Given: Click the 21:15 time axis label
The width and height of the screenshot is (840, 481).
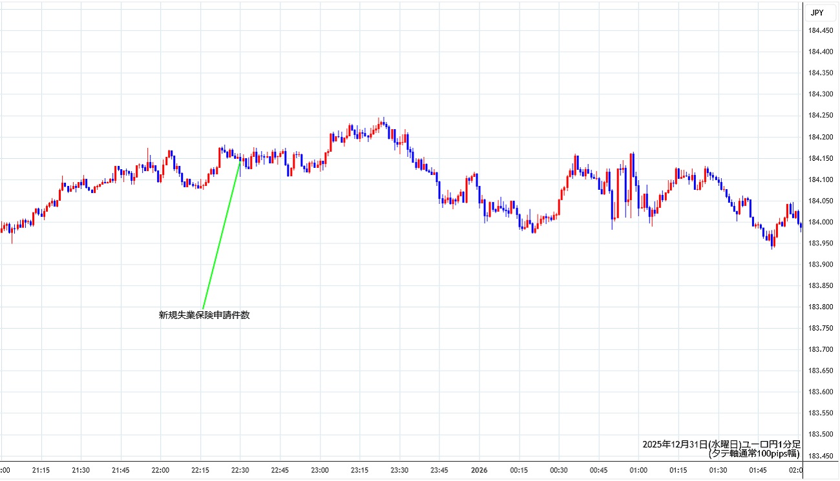Looking at the screenshot, I should (41, 470).
